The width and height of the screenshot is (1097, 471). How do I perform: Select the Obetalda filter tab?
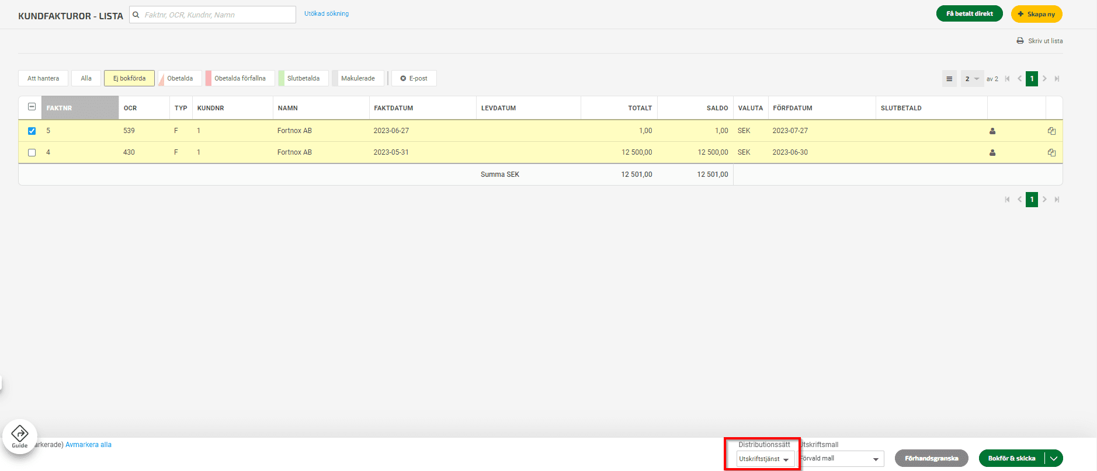click(x=180, y=78)
